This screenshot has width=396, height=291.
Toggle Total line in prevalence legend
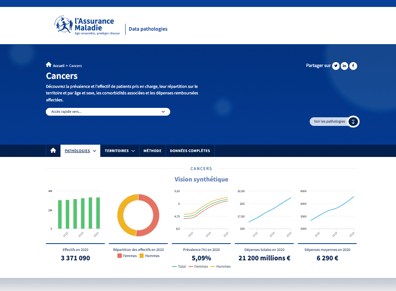pyautogui.click(x=179, y=266)
